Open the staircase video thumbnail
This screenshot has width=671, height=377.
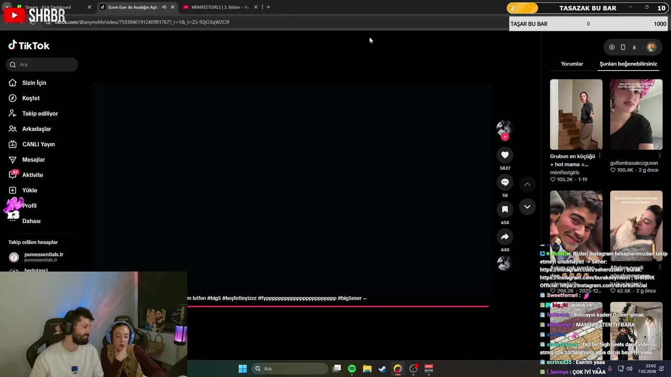tap(576, 114)
